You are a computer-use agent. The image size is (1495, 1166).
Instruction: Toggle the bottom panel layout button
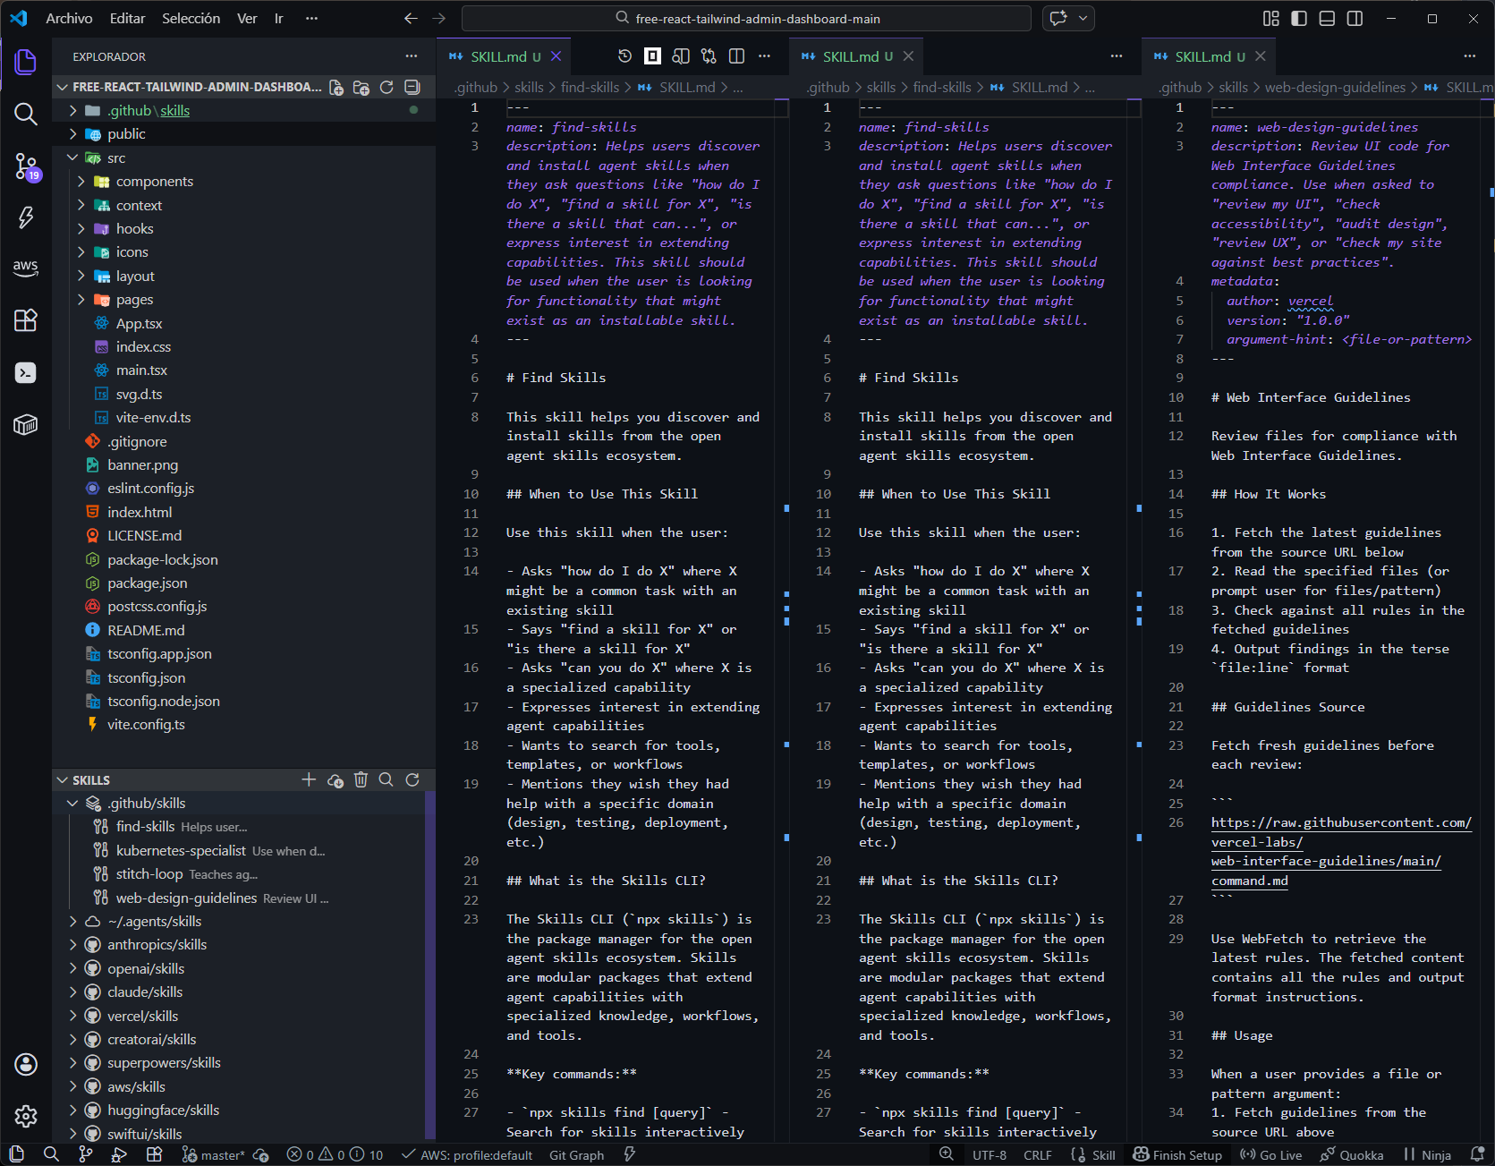click(1327, 18)
